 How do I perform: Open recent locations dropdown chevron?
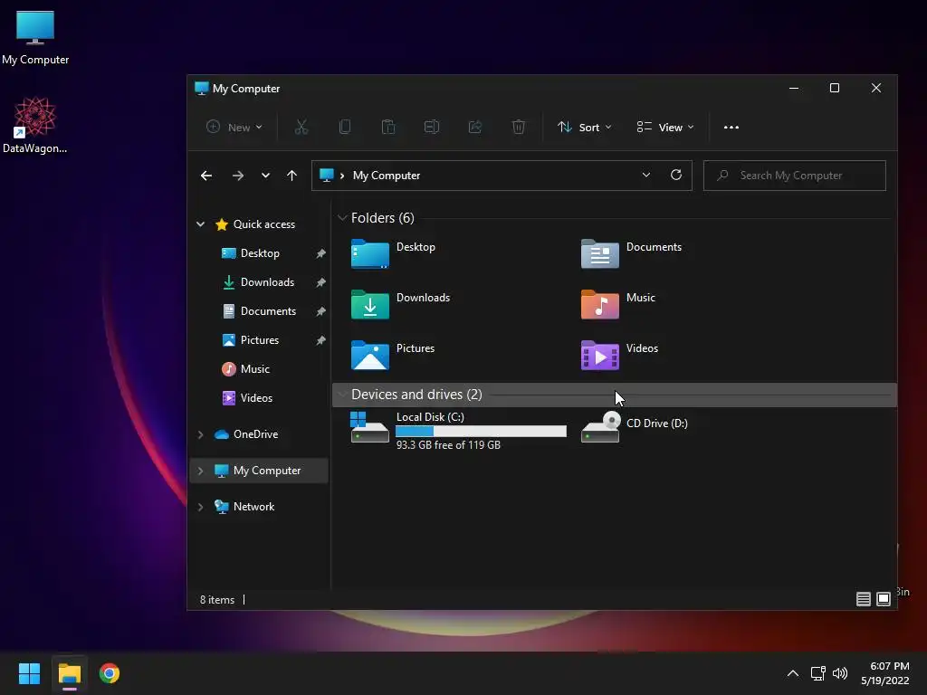[x=265, y=176]
